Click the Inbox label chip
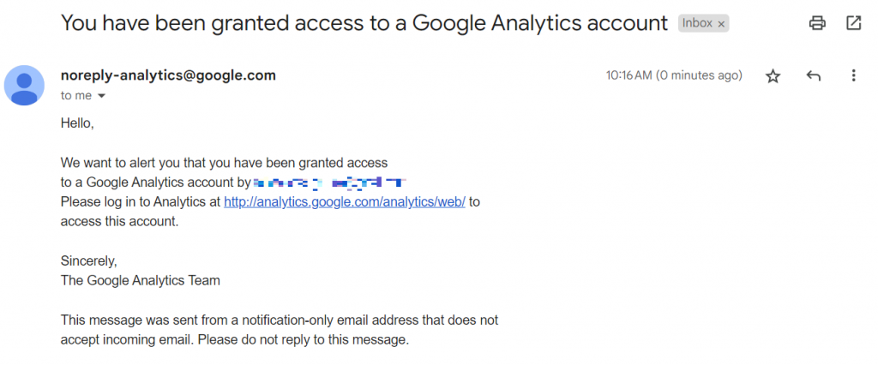The image size is (878, 365). point(698,23)
